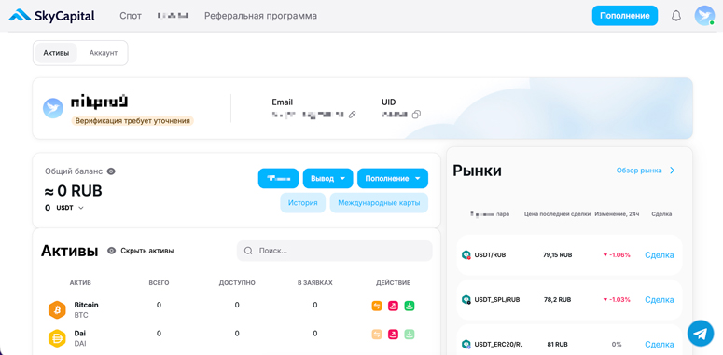
Task: Click the USDT_SPL/RUB pair icon
Action: (466, 299)
